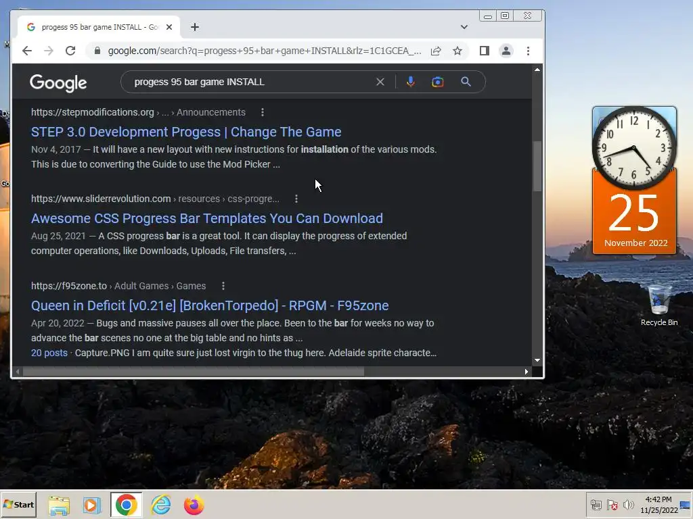The width and height of the screenshot is (693, 519).
Task: View site information via padlock icon
Action: click(97, 51)
